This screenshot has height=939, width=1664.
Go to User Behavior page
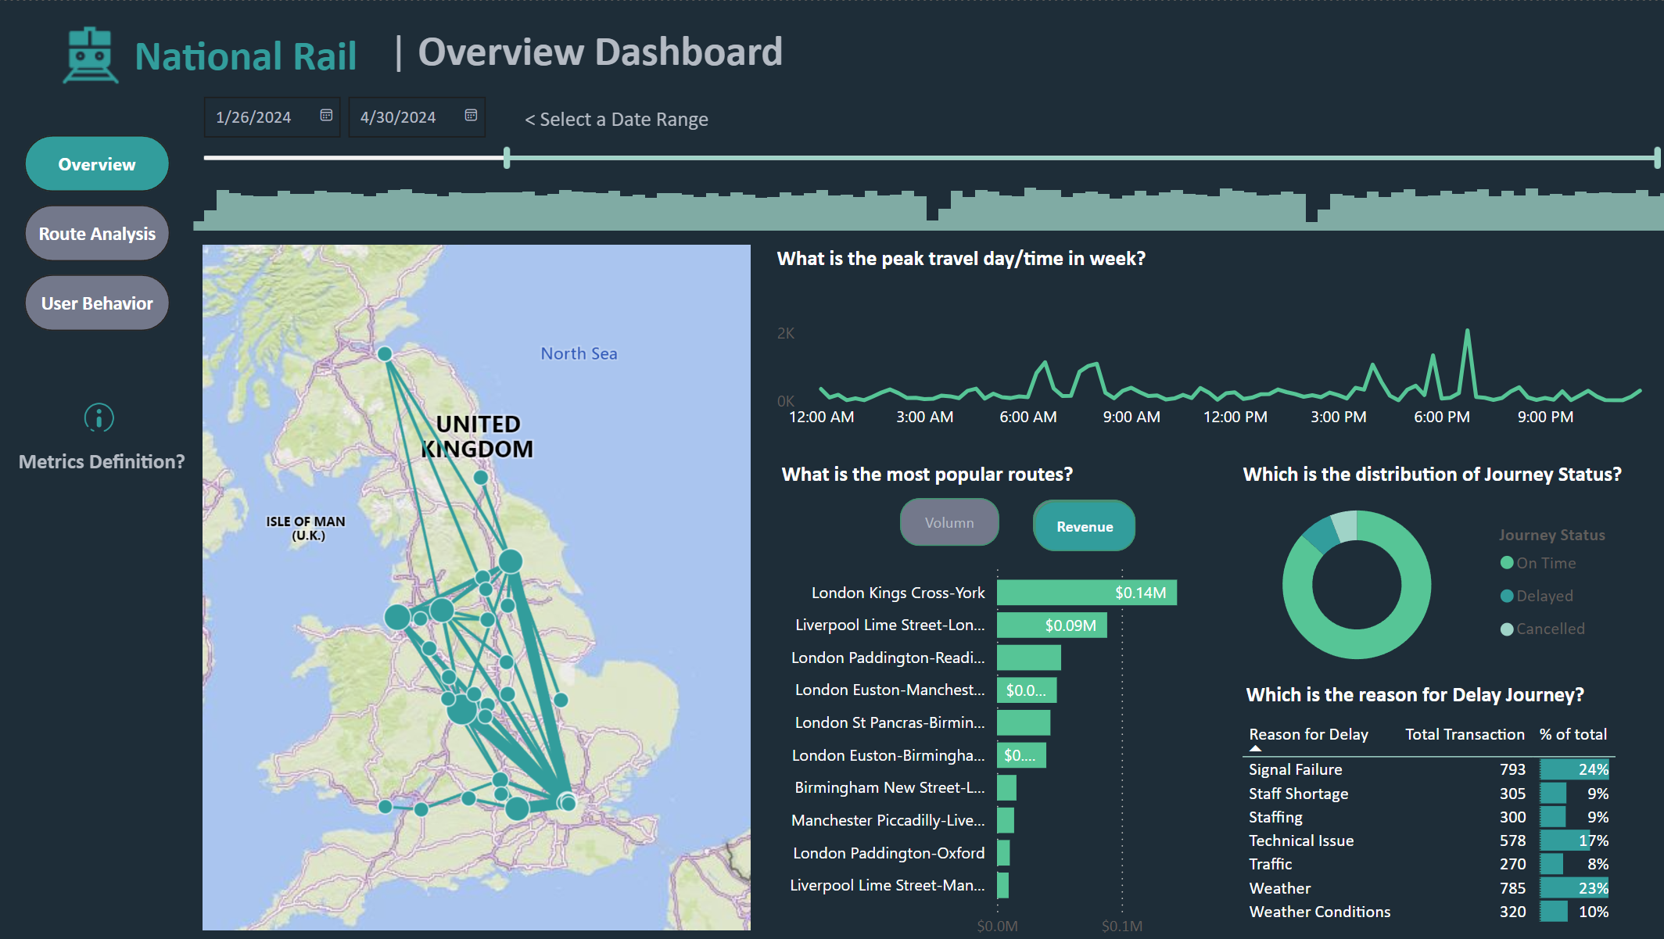[97, 303]
